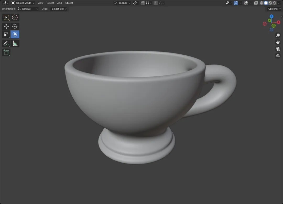Screen dimensions: 283x204
Task: Click the zoom magnifier viewport control
Action: click(x=278, y=35)
